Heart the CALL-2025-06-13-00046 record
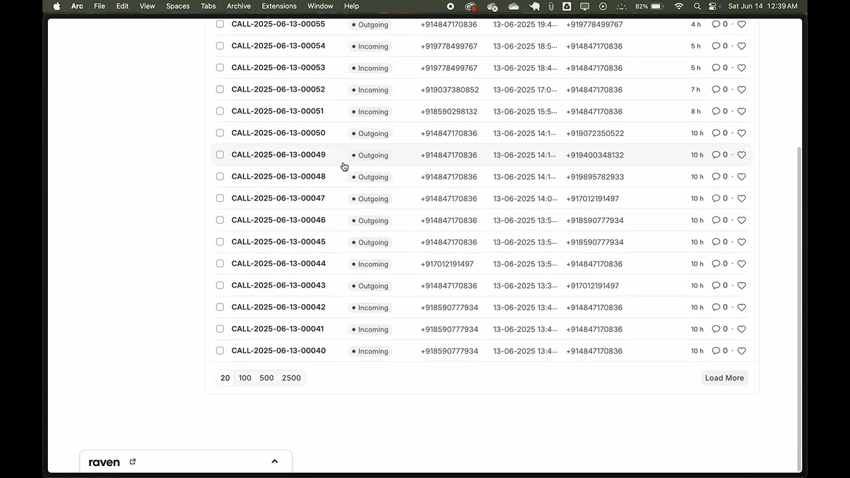This screenshot has height=478, width=850. (742, 220)
